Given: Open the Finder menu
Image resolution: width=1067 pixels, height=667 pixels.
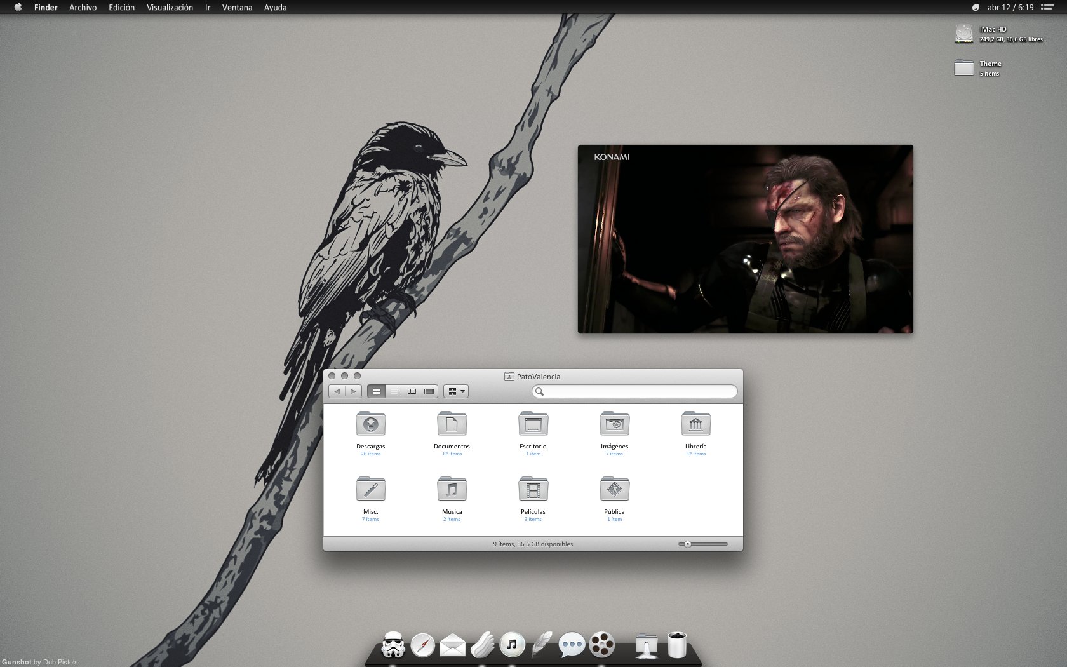Looking at the screenshot, I should coord(46,7).
